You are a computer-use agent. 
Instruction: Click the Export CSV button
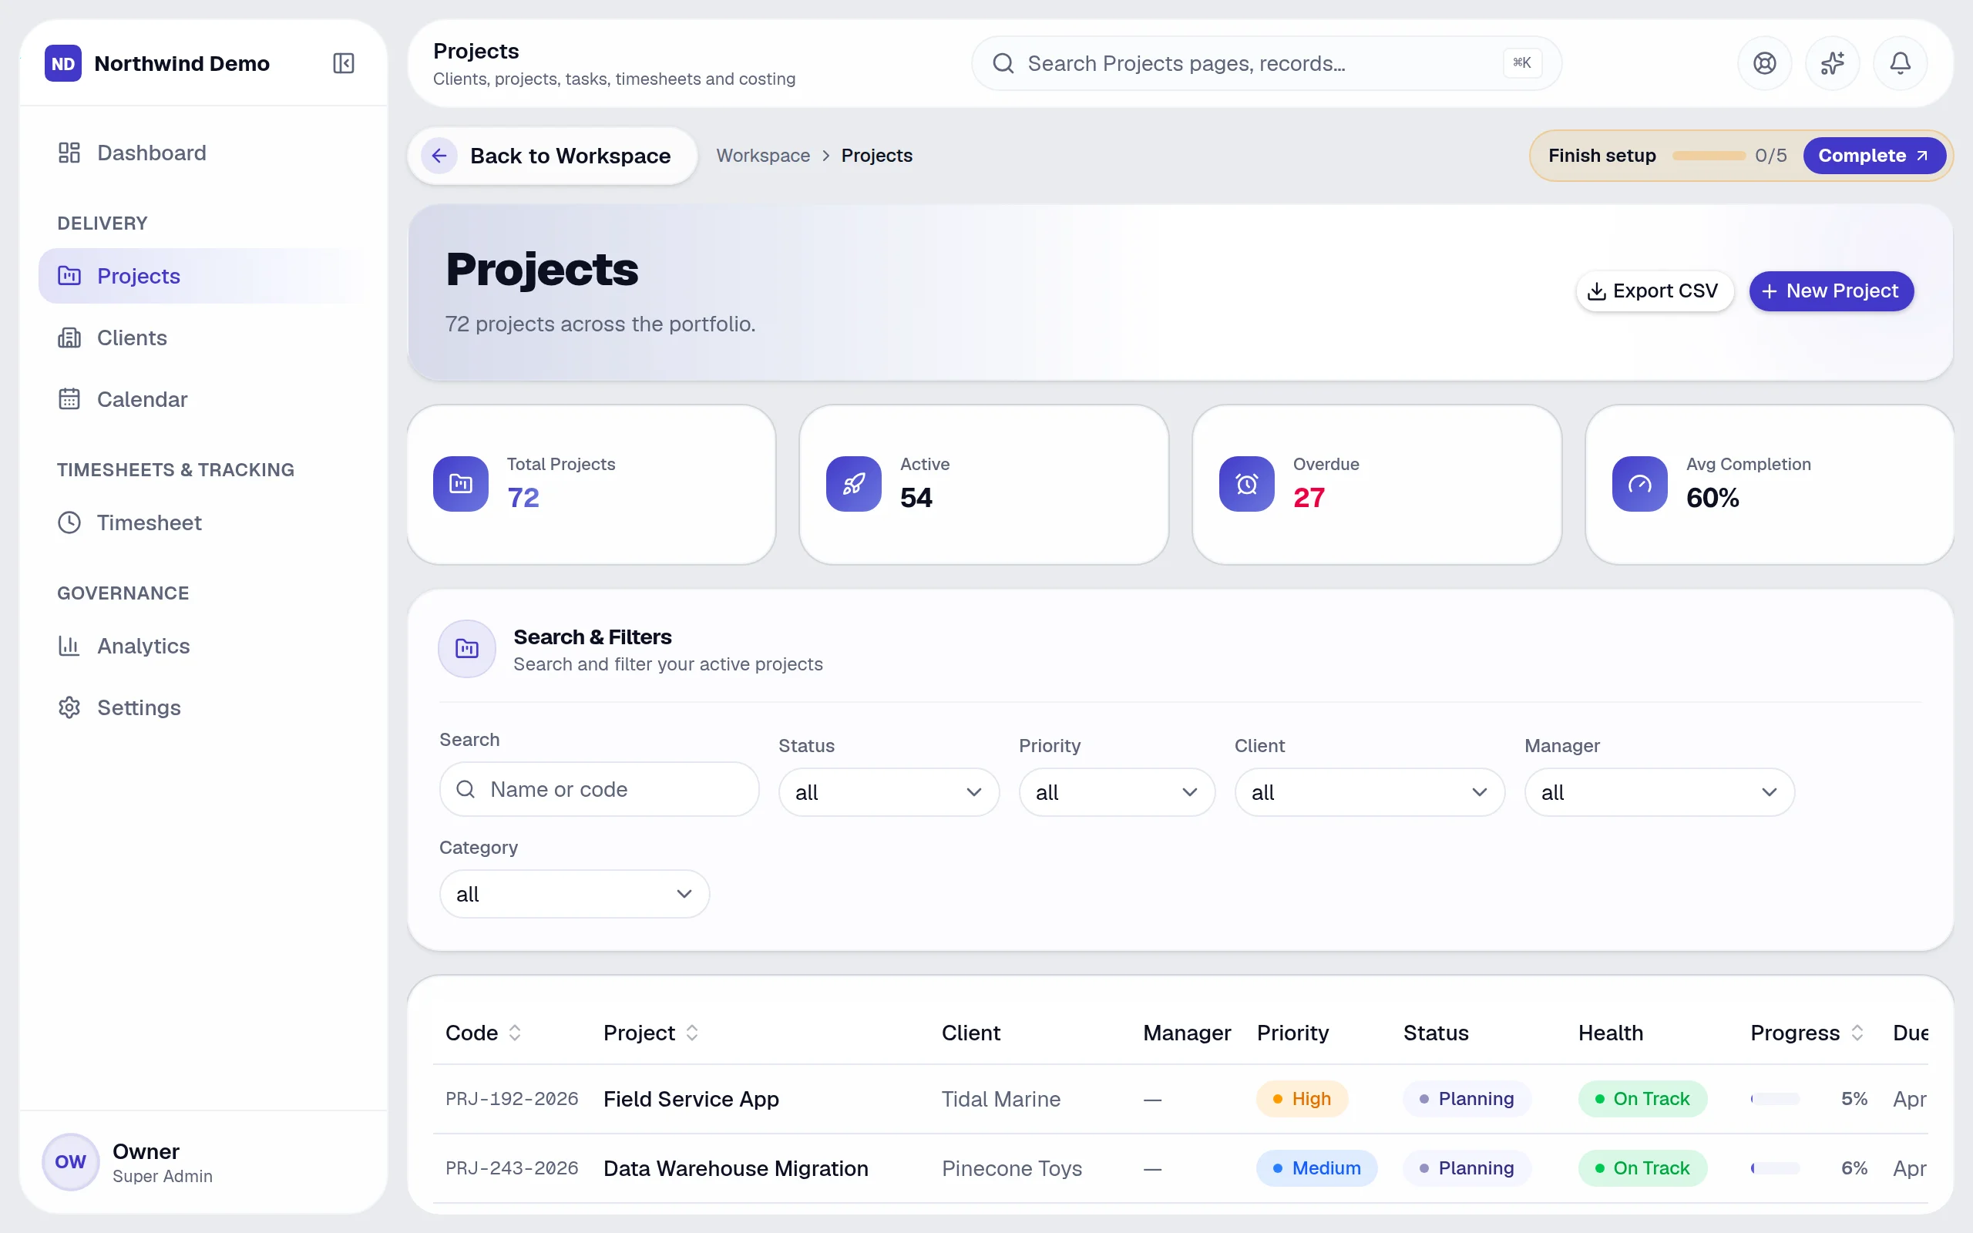pos(1654,291)
